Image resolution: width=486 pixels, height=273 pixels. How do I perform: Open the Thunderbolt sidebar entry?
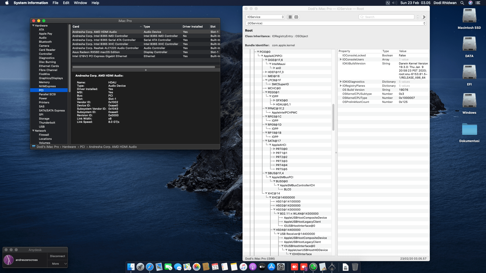click(x=47, y=123)
